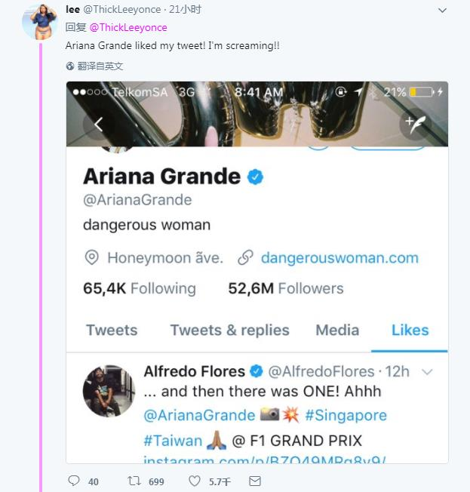
Task: Like the tweet with the heart icon
Action: (195, 481)
